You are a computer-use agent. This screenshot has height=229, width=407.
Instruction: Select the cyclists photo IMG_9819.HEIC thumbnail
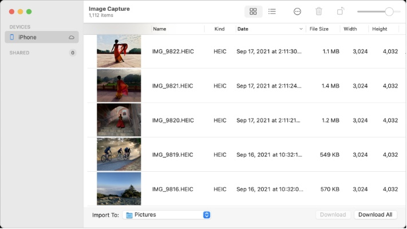tap(119, 155)
